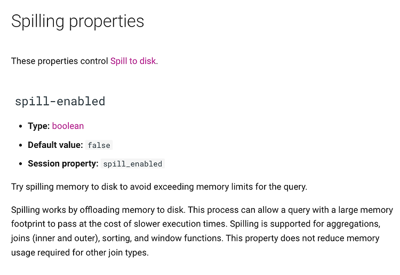Select the "false" default value code

pos(99,145)
